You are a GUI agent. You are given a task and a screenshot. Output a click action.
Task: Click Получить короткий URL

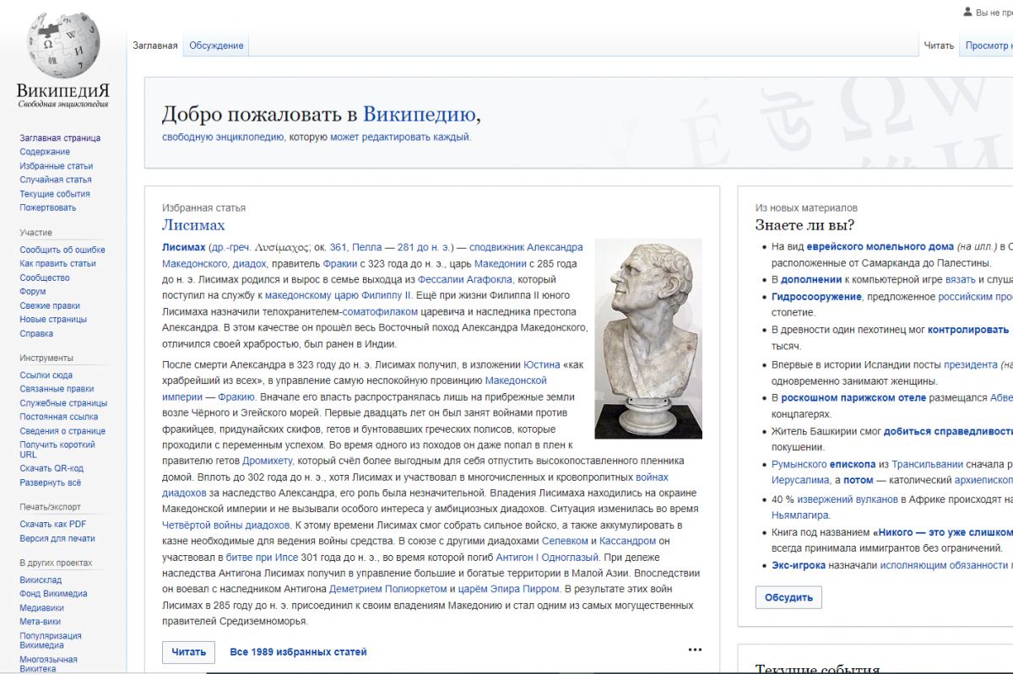(56, 450)
